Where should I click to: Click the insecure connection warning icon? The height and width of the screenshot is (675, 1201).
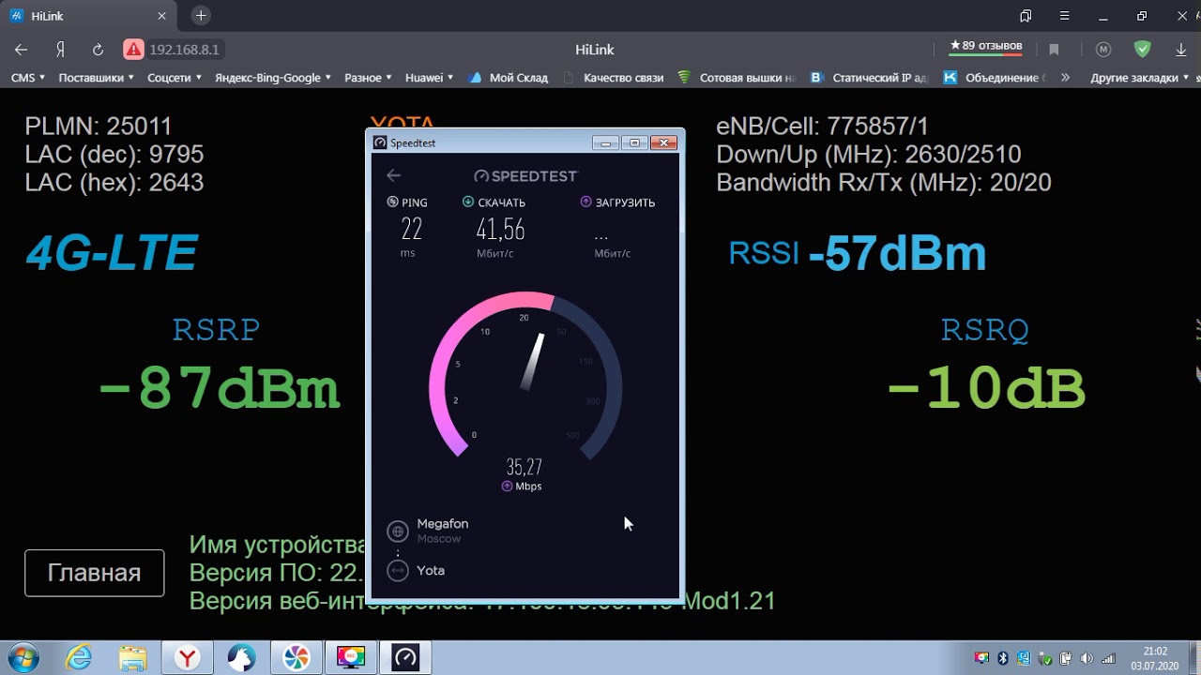tap(133, 50)
